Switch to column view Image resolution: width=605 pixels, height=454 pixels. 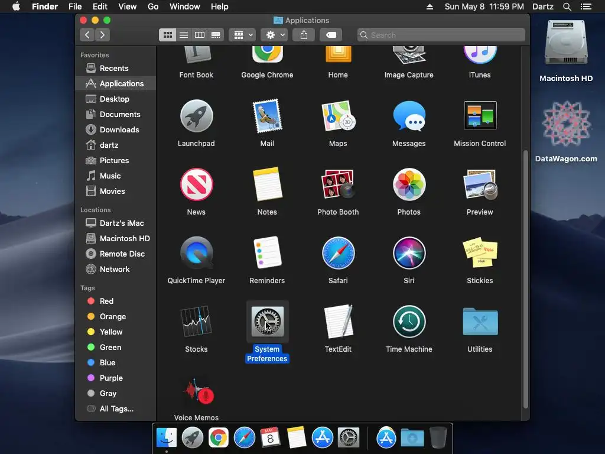click(x=200, y=35)
